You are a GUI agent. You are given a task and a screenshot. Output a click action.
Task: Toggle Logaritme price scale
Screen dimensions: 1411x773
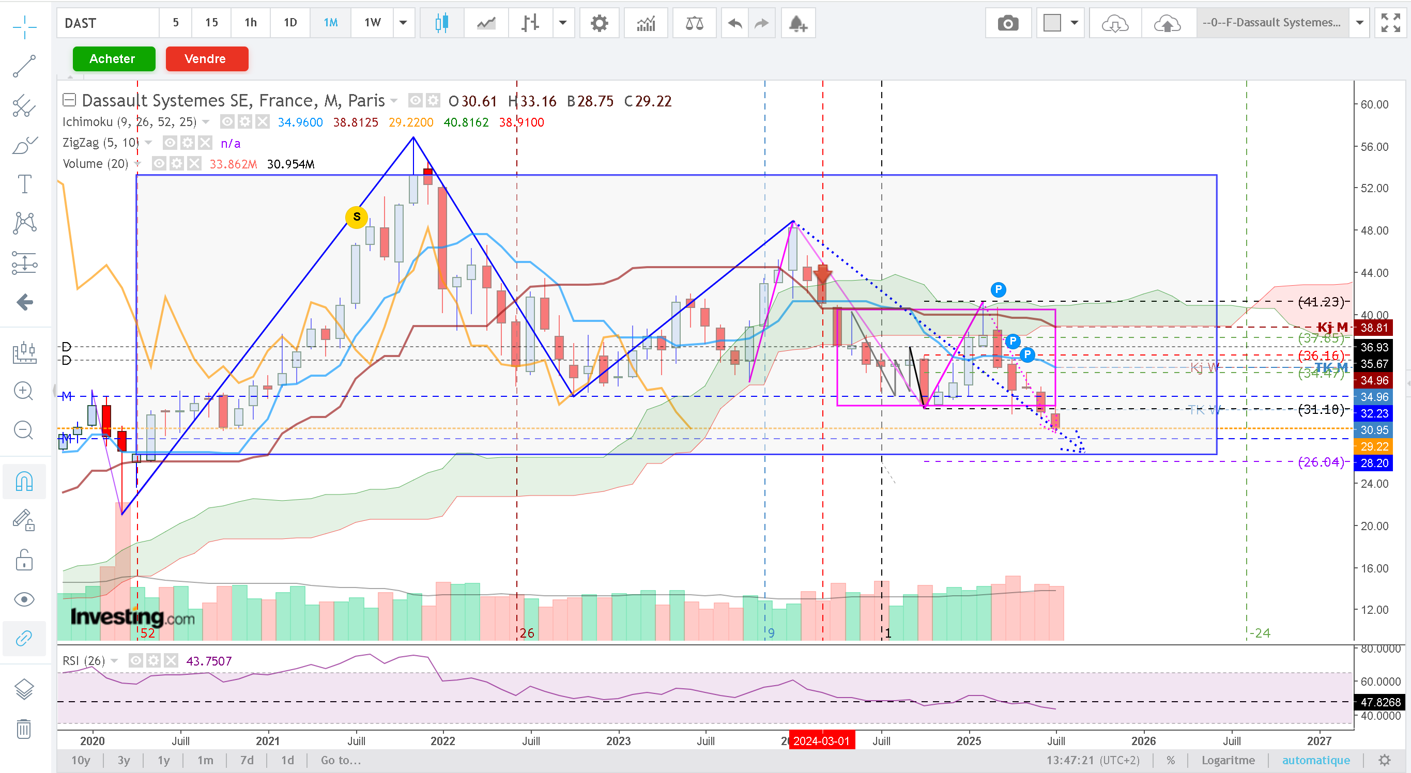(1228, 761)
